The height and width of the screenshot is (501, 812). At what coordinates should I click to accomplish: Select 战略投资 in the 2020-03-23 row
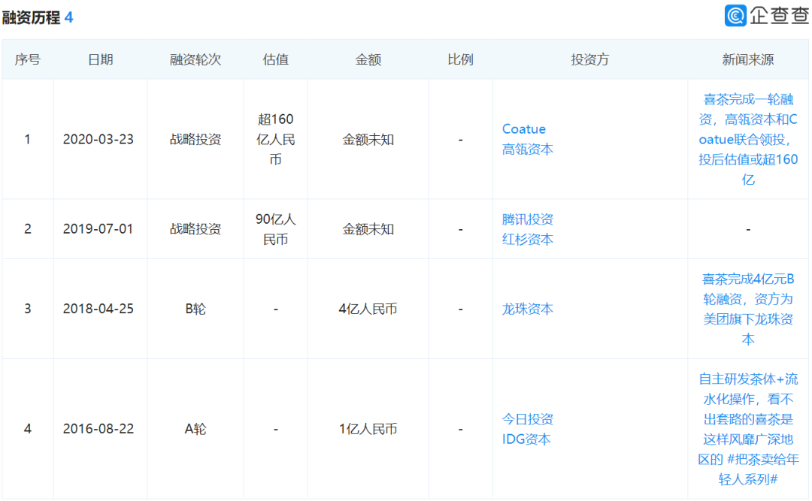pos(195,139)
